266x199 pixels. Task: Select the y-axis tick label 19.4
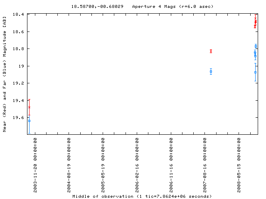tap(18, 100)
